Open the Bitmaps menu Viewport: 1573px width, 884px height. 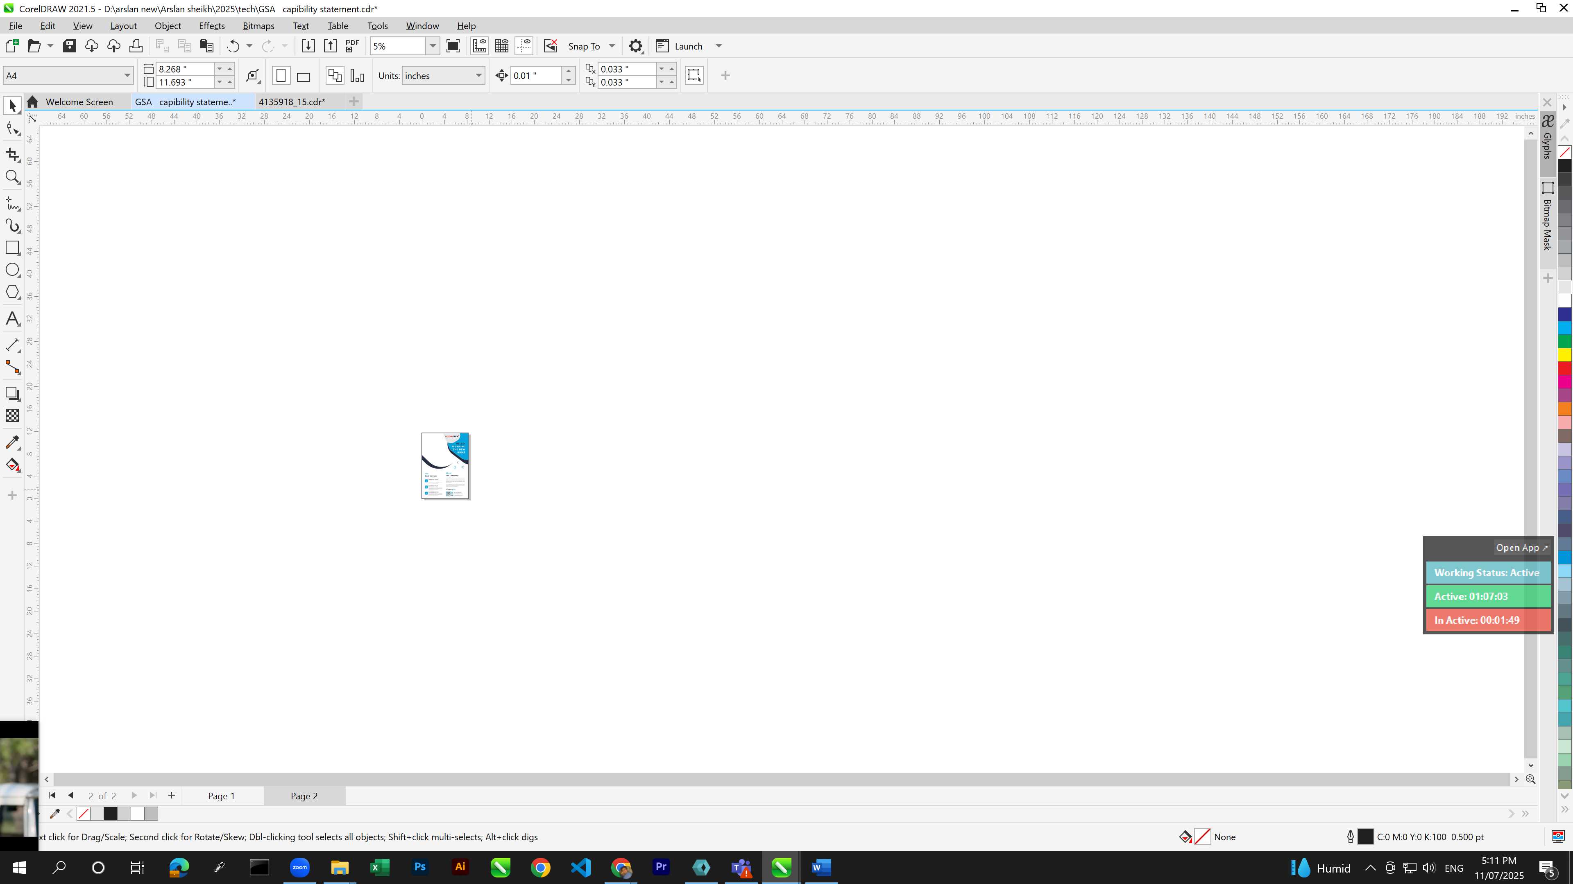point(258,26)
